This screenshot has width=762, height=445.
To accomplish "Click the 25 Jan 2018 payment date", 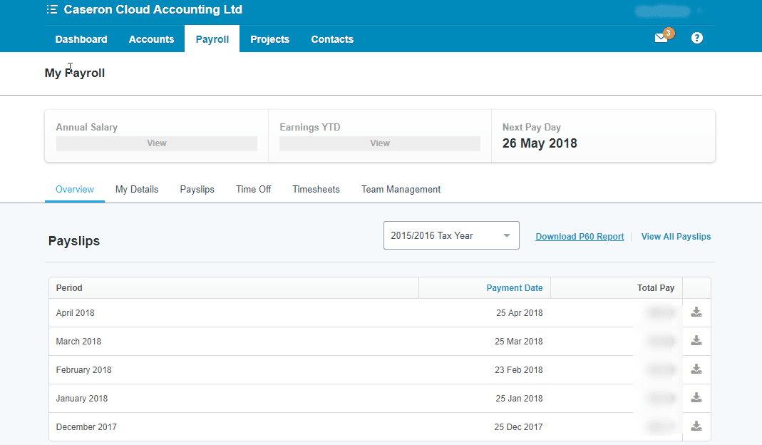I will (x=519, y=399).
